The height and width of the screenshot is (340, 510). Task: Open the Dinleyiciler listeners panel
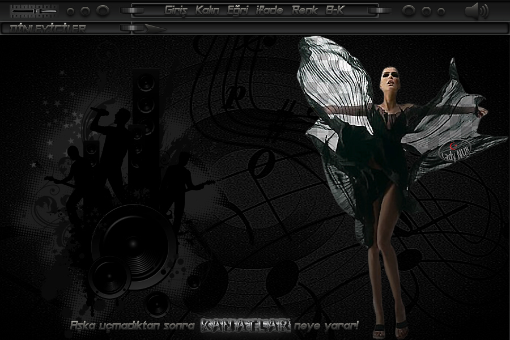48,28
